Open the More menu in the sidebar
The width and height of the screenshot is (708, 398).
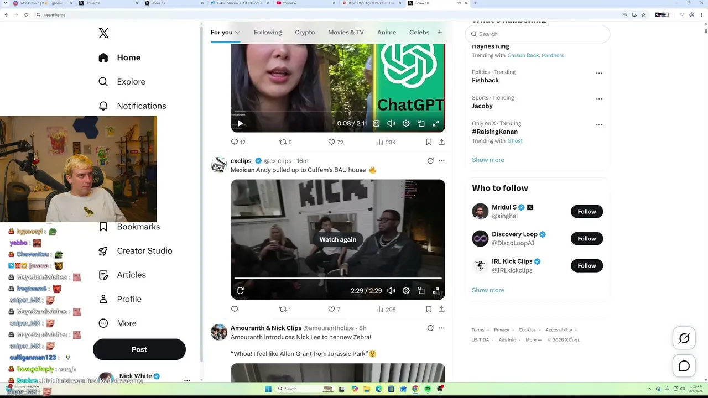click(x=117, y=323)
